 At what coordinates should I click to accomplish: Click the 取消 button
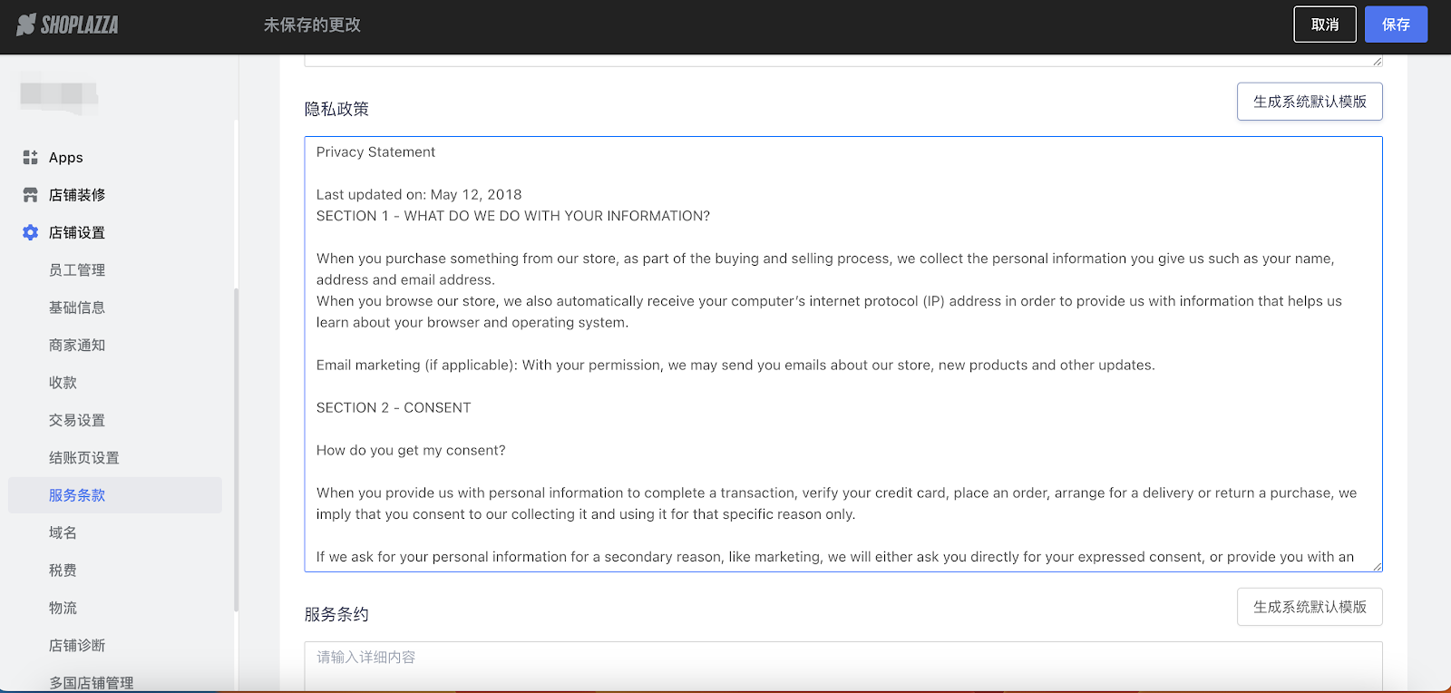1325,24
